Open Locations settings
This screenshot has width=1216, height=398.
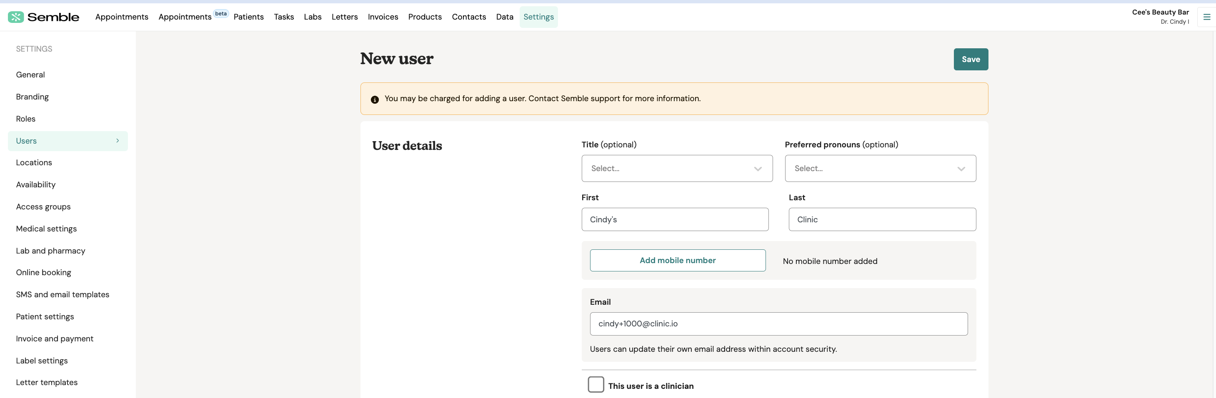(x=34, y=163)
